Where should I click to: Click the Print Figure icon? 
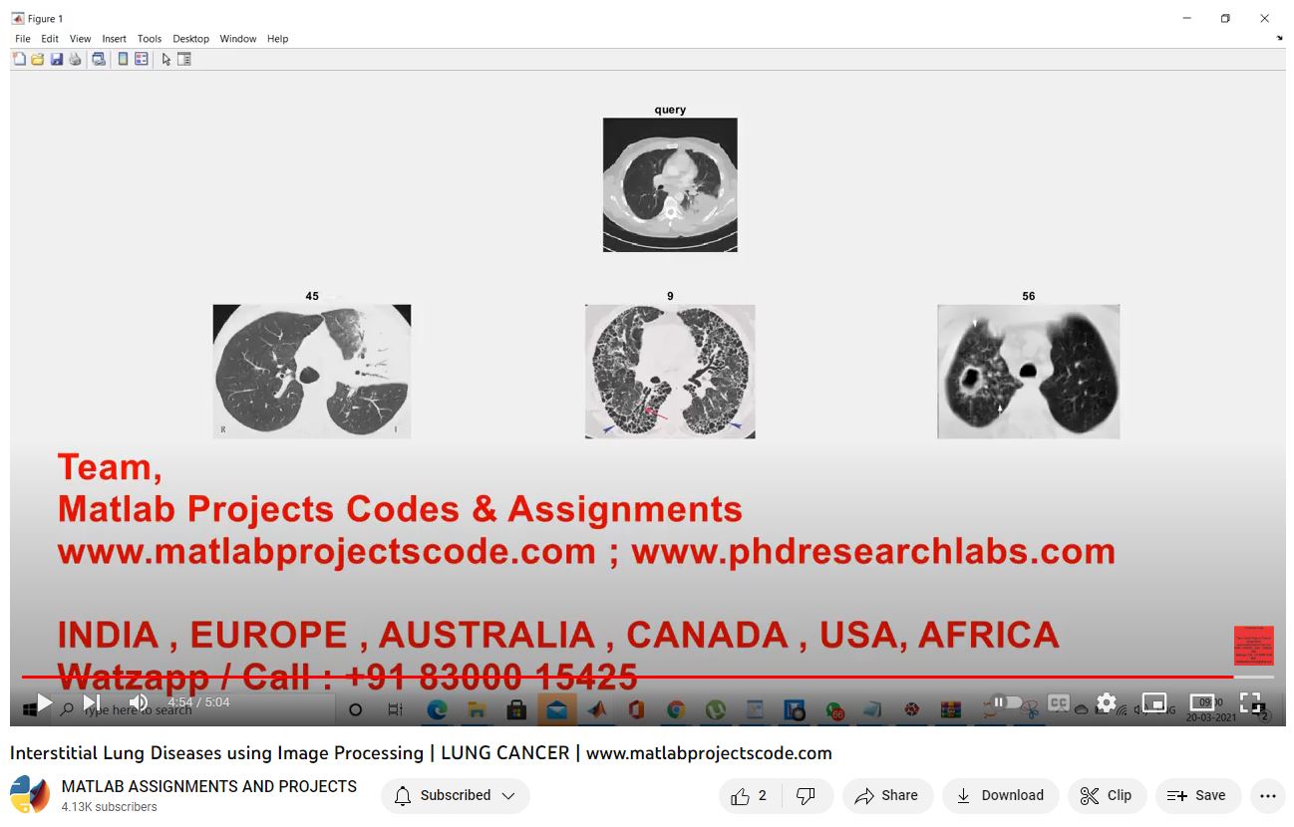(75, 60)
